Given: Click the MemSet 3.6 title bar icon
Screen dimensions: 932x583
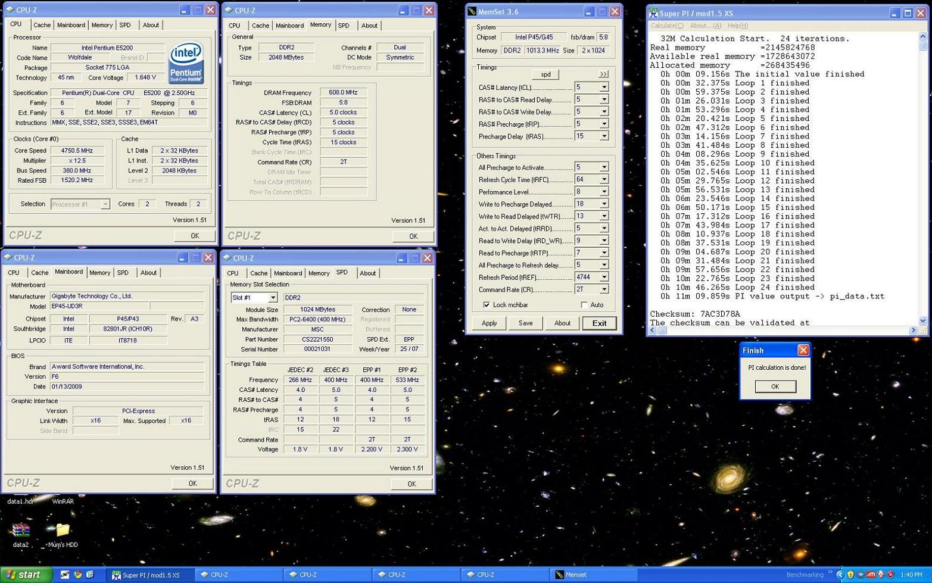Looking at the screenshot, I should coord(472,11).
